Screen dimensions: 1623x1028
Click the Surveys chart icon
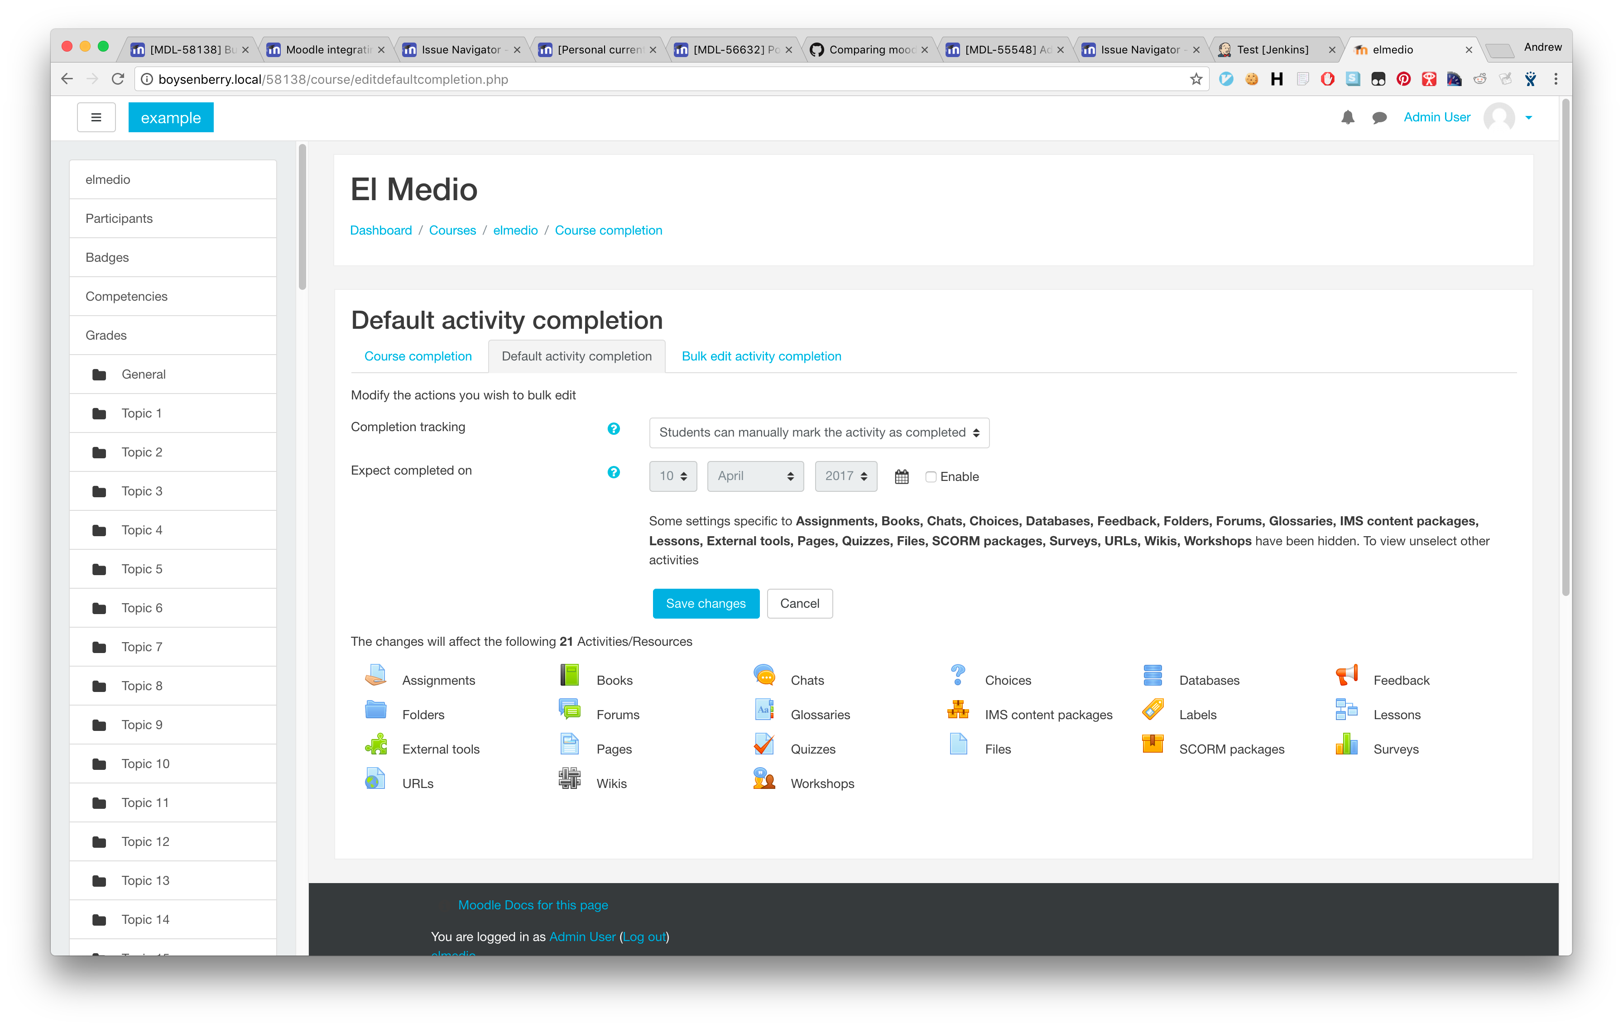[x=1347, y=744]
